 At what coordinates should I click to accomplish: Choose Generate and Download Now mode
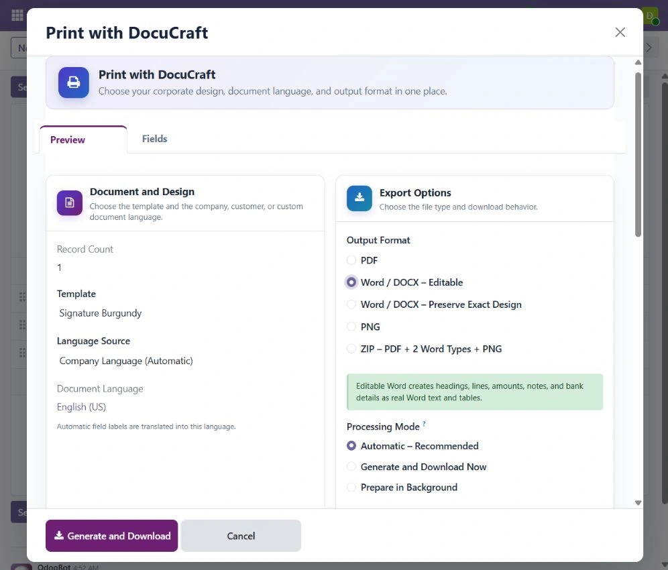click(x=351, y=467)
